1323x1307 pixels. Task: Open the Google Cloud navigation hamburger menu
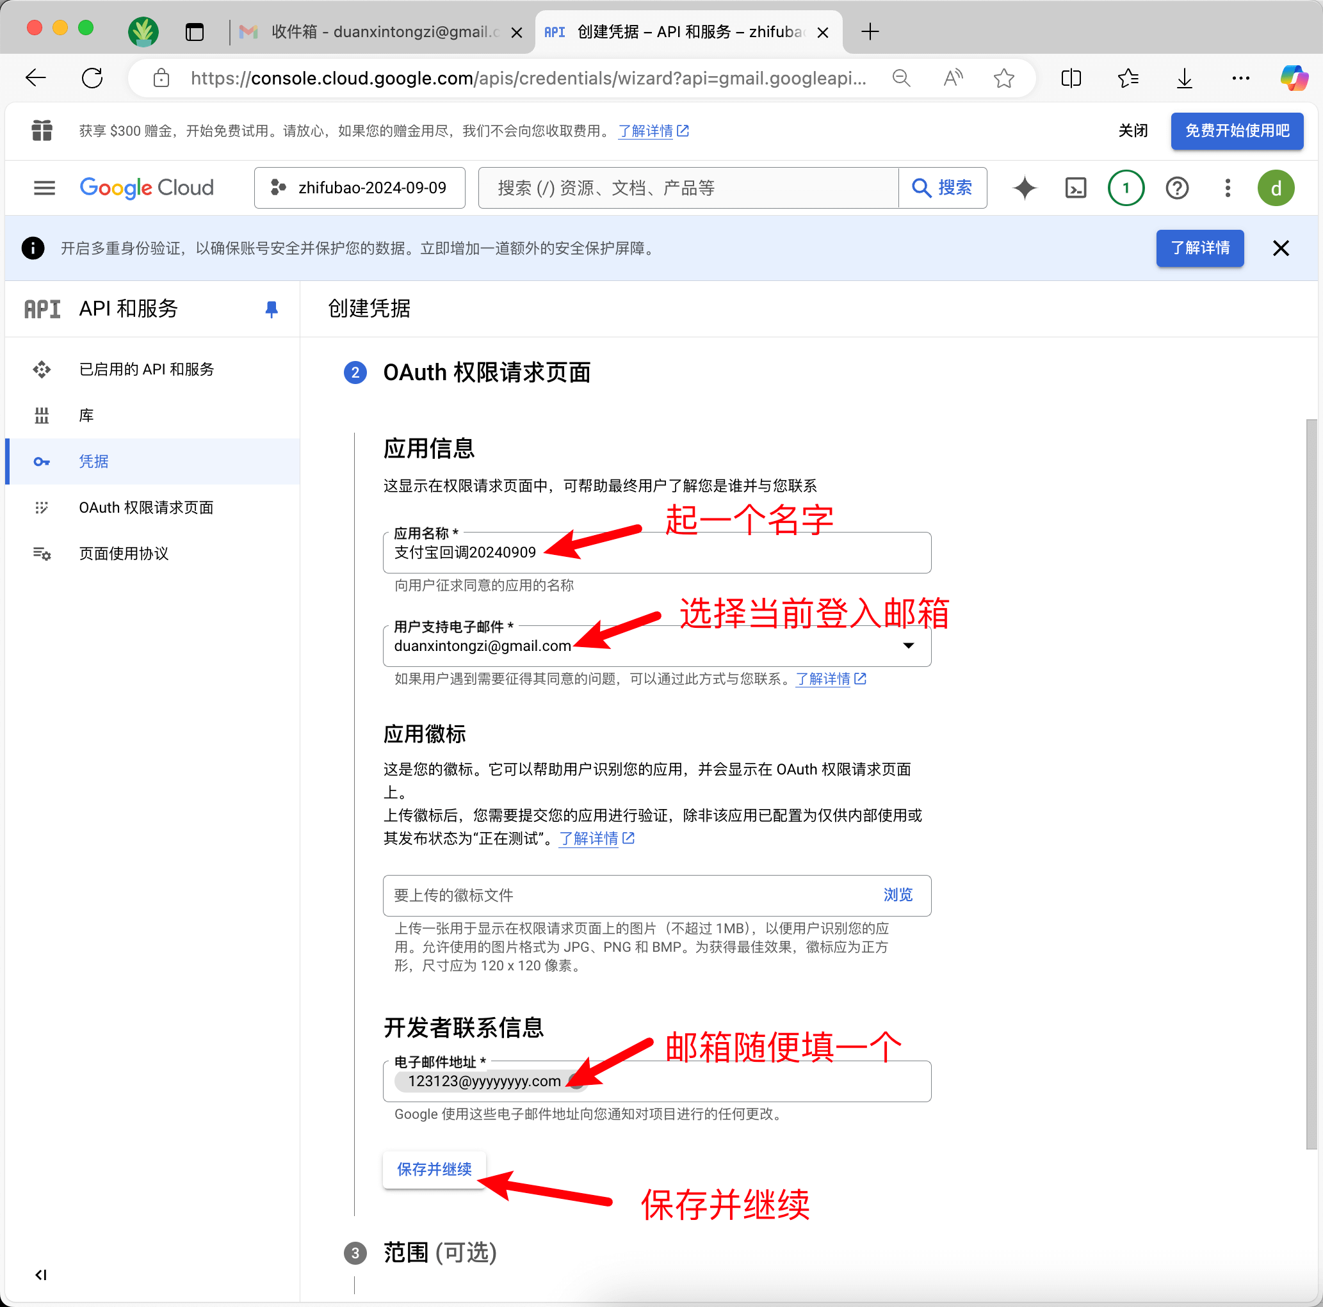pyautogui.click(x=45, y=188)
